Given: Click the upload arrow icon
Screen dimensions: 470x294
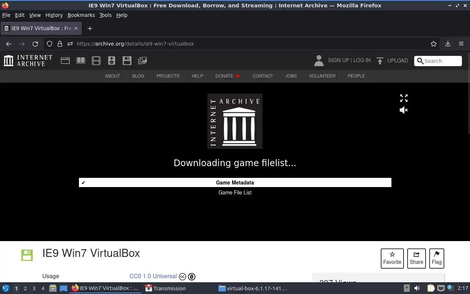Looking at the screenshot, I should coord(380,61).
